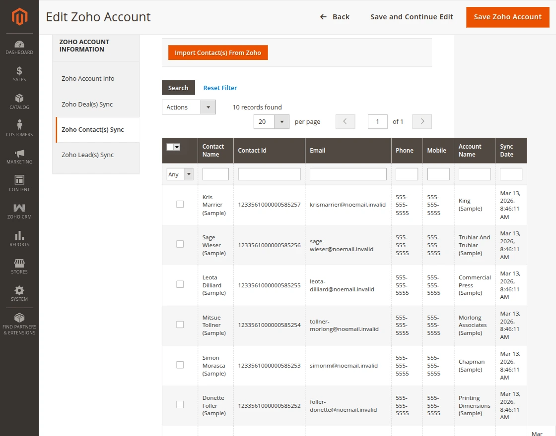The width and height of the screenshot is (556, 436).
Task: Click the page number input field
Action: point(377,121)
